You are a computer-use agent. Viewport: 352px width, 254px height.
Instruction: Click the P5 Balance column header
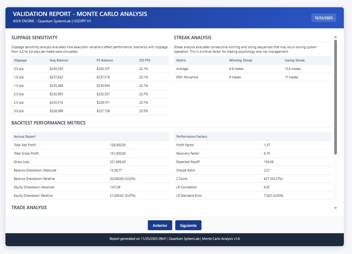click(x=105, y=60)
